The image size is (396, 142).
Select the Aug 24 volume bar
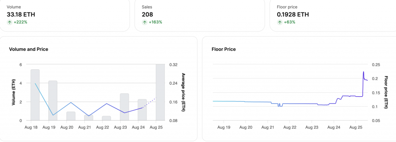click(x=142, y=110)
